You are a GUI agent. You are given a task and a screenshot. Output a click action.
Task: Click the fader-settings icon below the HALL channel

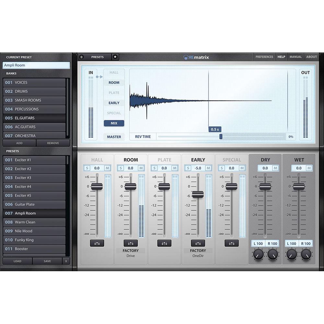pyautogui.click(x=97, y=243)
